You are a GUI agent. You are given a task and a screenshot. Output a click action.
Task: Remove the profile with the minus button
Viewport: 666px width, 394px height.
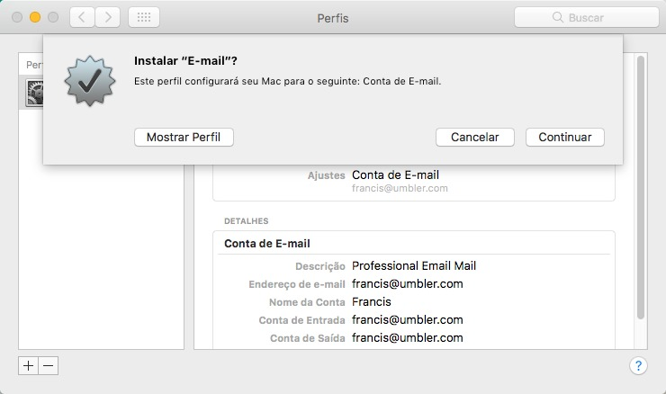pyautogui.click(x=49, y=365)
